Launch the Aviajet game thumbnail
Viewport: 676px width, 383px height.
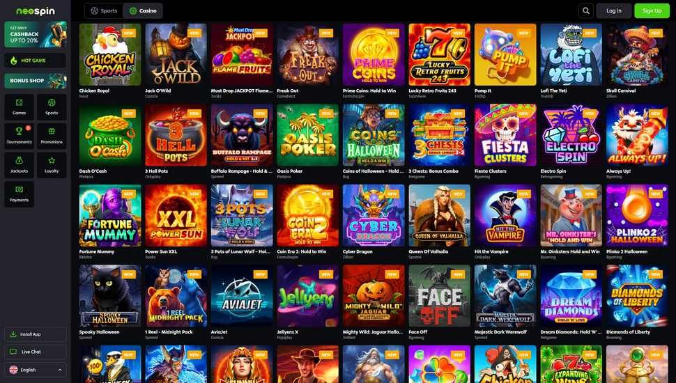[x=242, y=296]
